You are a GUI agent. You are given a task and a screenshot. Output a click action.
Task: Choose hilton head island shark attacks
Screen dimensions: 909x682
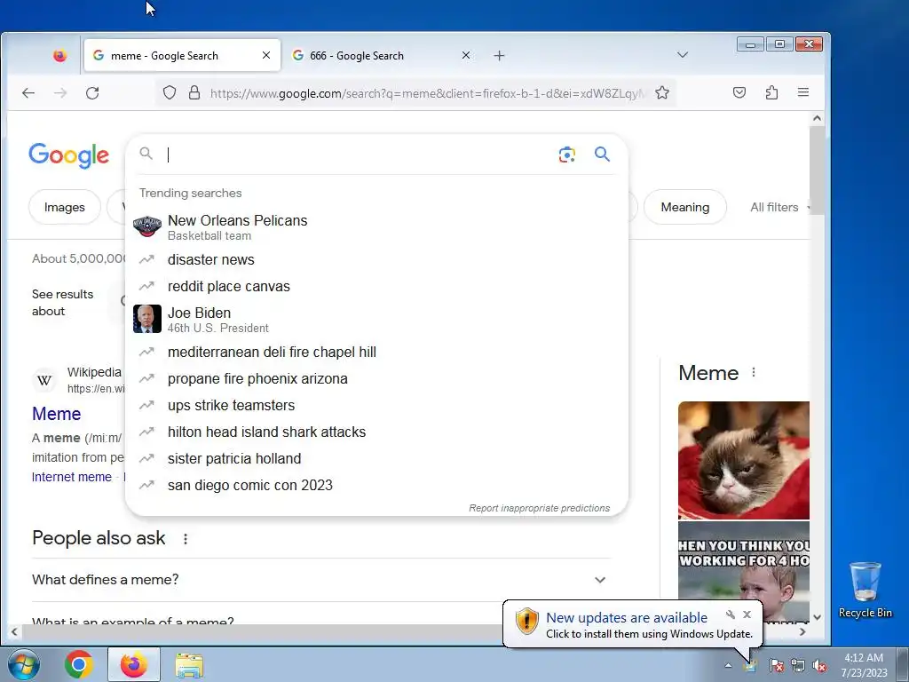(376, 432)
